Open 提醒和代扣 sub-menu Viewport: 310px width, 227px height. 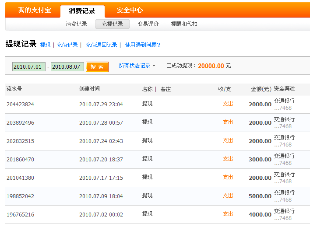click(184, 24)
